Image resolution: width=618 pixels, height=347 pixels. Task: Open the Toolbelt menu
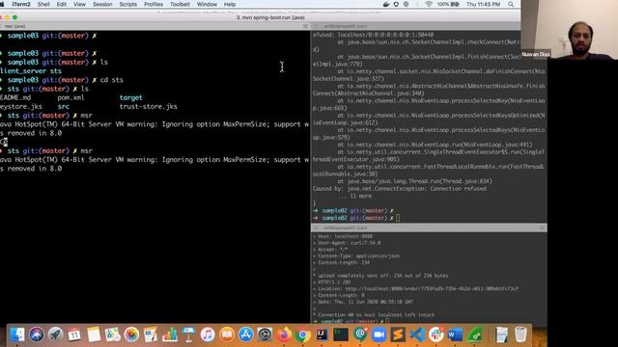(x=181, y=4)
